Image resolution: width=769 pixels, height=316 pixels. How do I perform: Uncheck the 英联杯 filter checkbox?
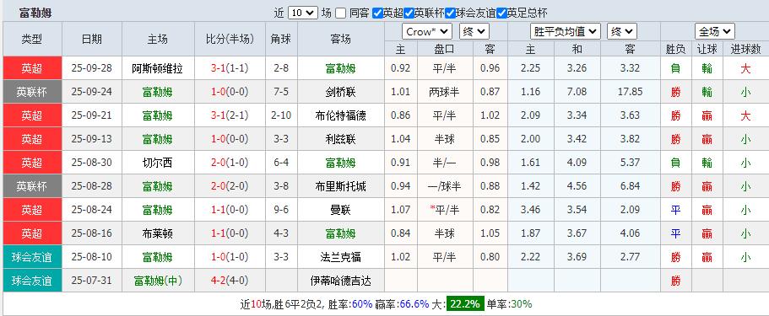409,13
